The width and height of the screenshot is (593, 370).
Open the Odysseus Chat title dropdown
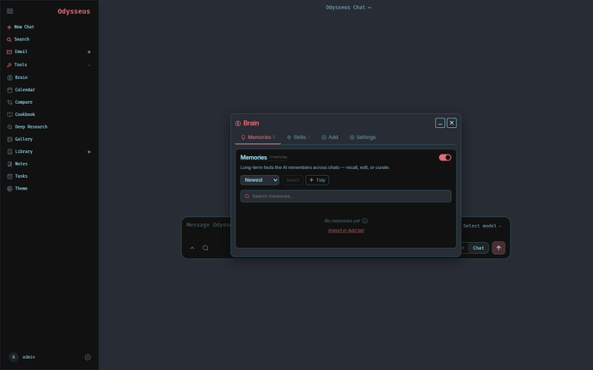(348, 8)
